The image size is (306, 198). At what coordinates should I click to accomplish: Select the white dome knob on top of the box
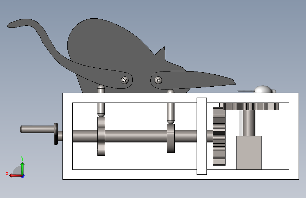click(263, 89)
